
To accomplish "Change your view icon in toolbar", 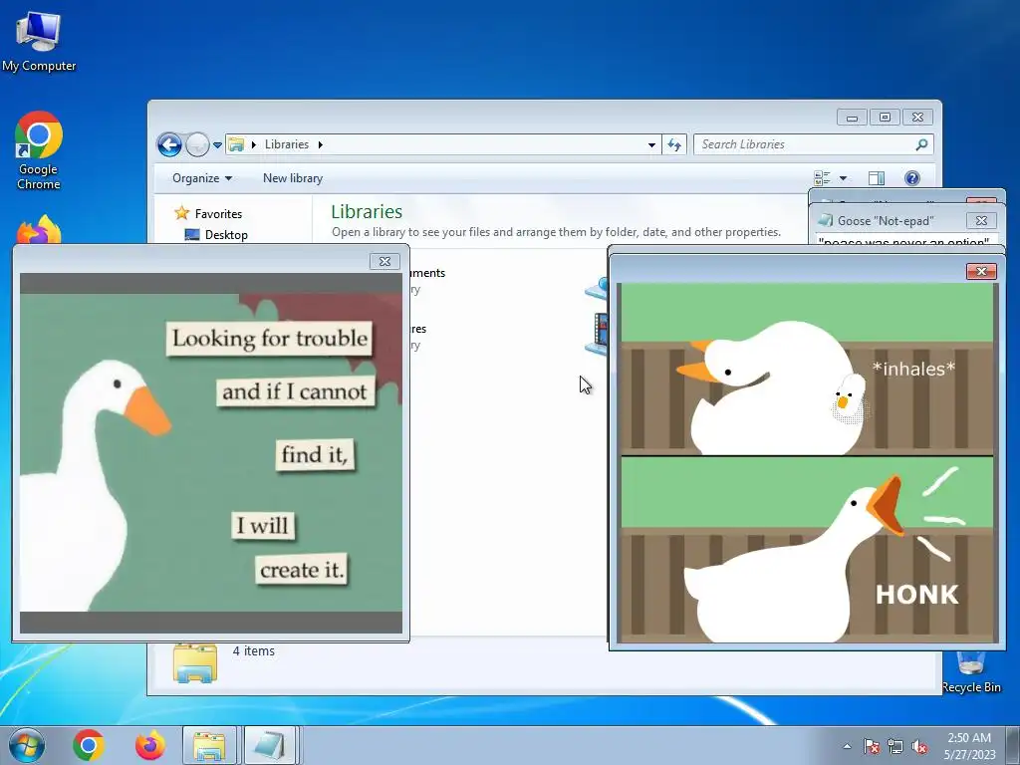I will click(x=822, y=178).
